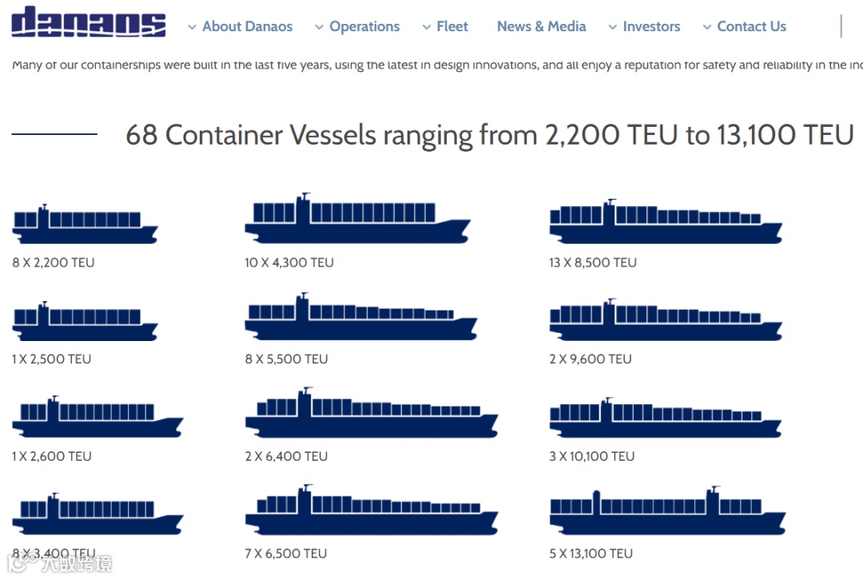Open the Investors dropdown arrow

click(613, 27)
